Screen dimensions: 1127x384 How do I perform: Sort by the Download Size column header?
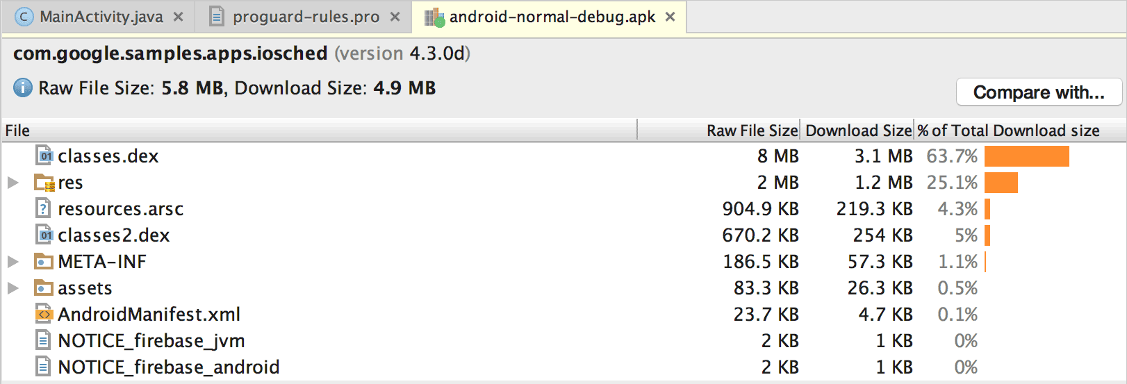[858, 131]
